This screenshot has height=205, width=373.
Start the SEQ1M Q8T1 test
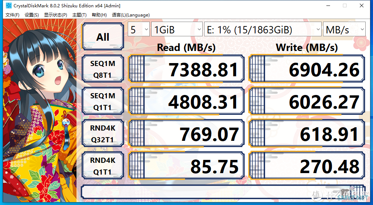coord(103,69)
